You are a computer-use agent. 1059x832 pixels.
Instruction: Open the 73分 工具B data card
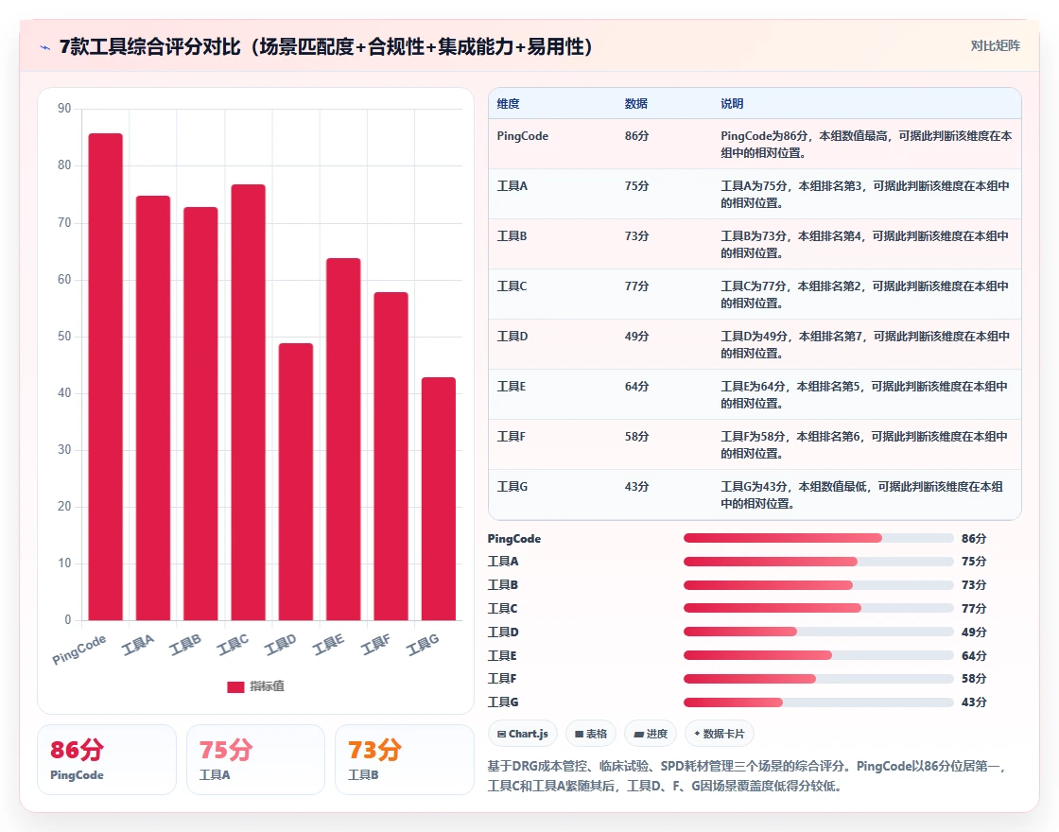405,760
